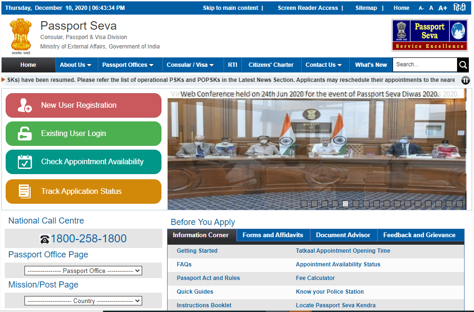Switch to Feedback and Grievance tab

point(419,235)
